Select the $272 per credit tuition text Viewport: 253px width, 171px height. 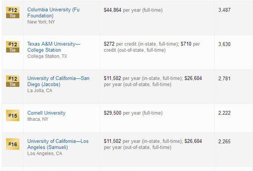pos(152,47)
